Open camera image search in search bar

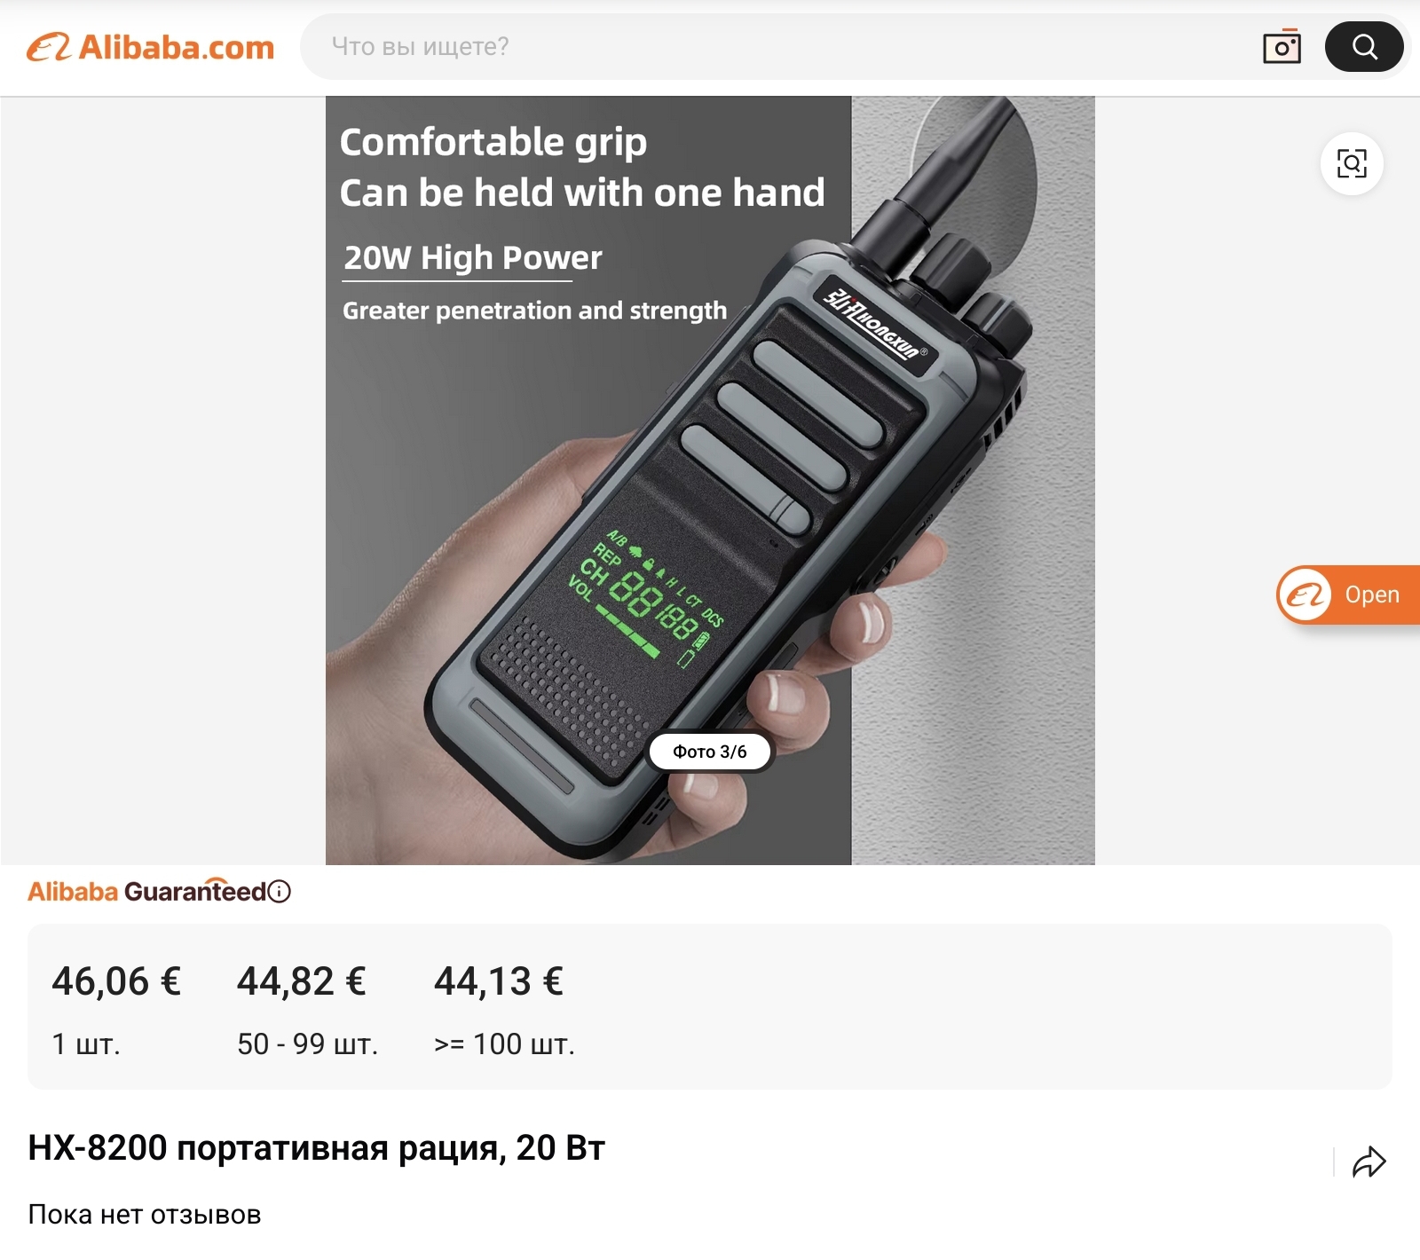tap(1282, 47)
